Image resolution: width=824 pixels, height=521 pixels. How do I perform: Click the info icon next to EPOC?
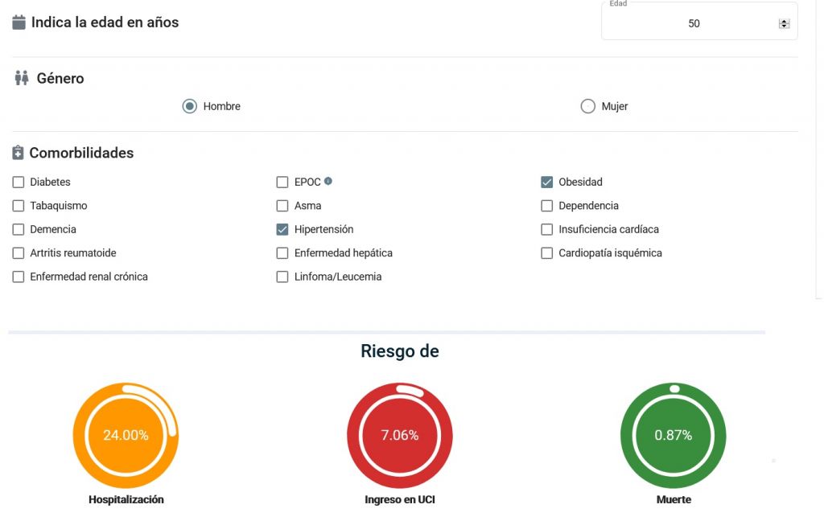click(x=328, y=182)
